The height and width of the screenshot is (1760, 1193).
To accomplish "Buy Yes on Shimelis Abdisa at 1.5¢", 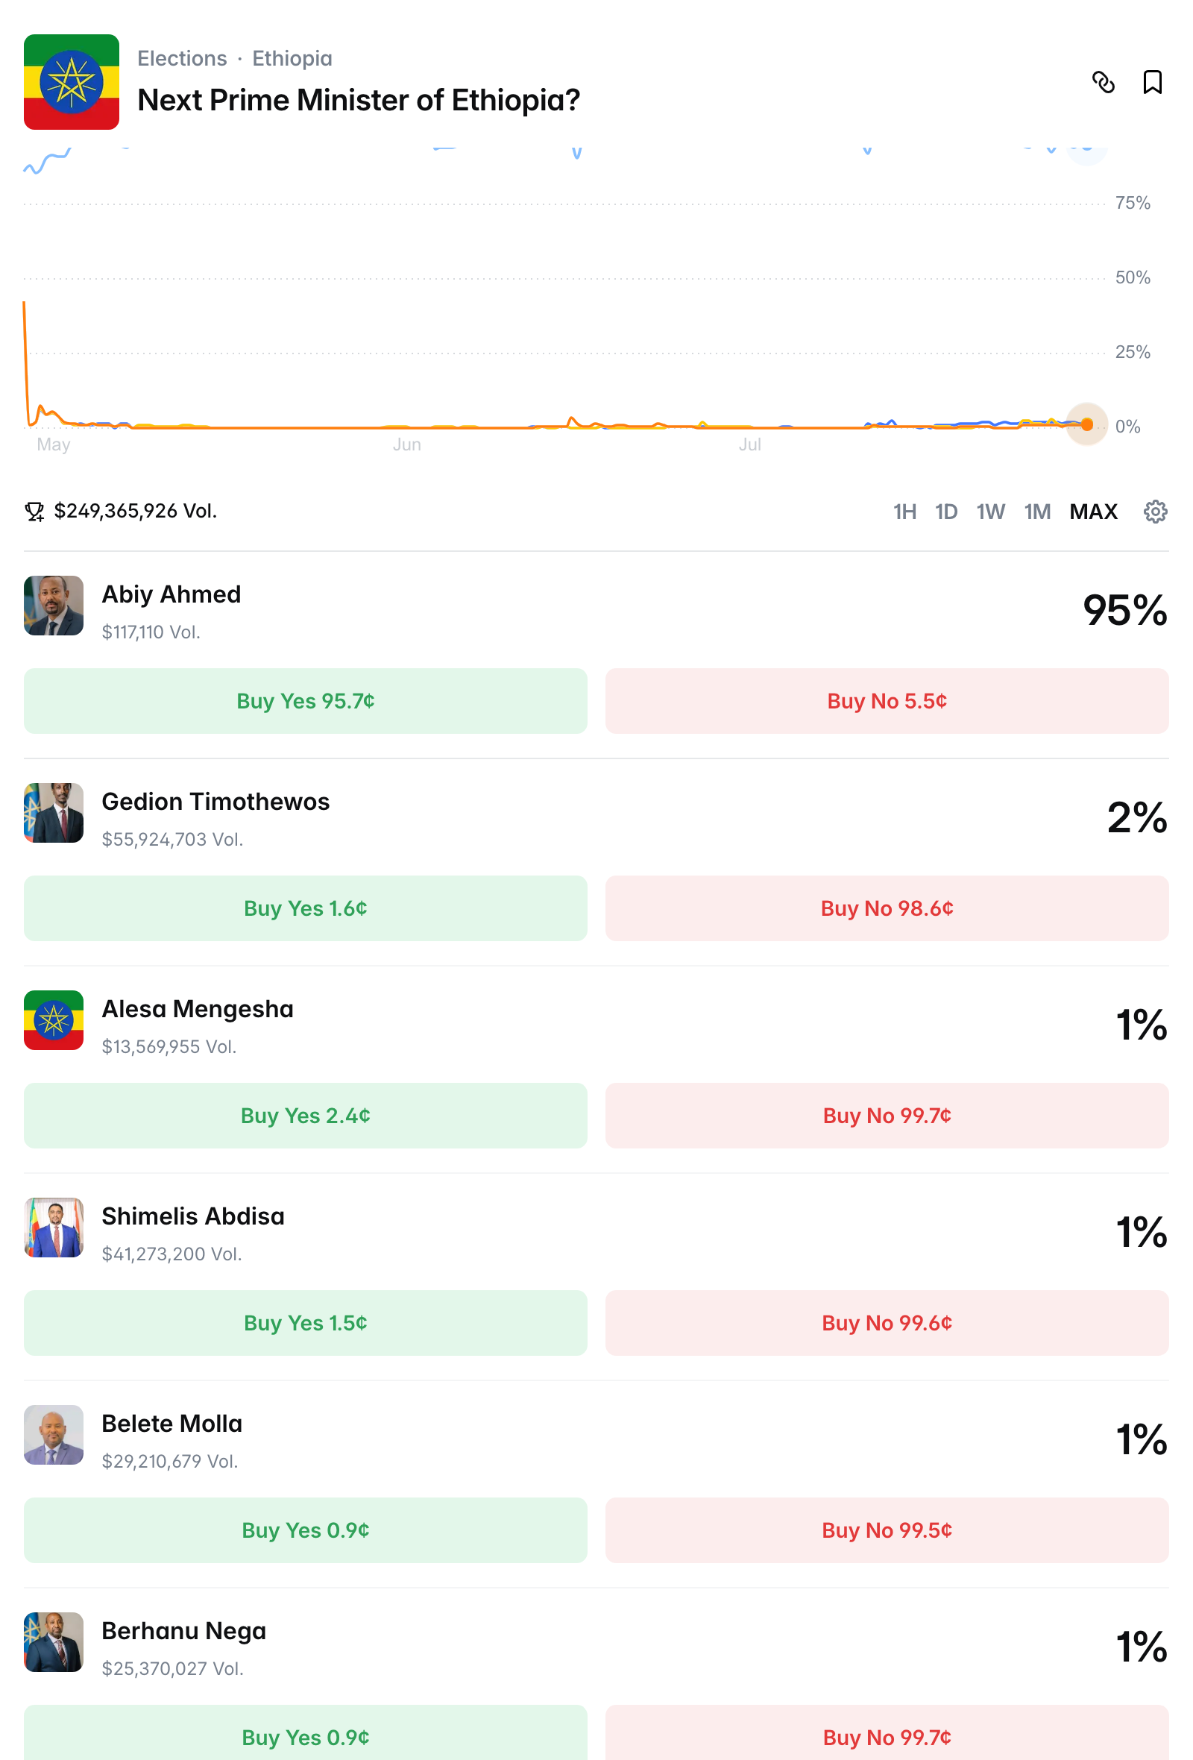I will coord(305,1323).
